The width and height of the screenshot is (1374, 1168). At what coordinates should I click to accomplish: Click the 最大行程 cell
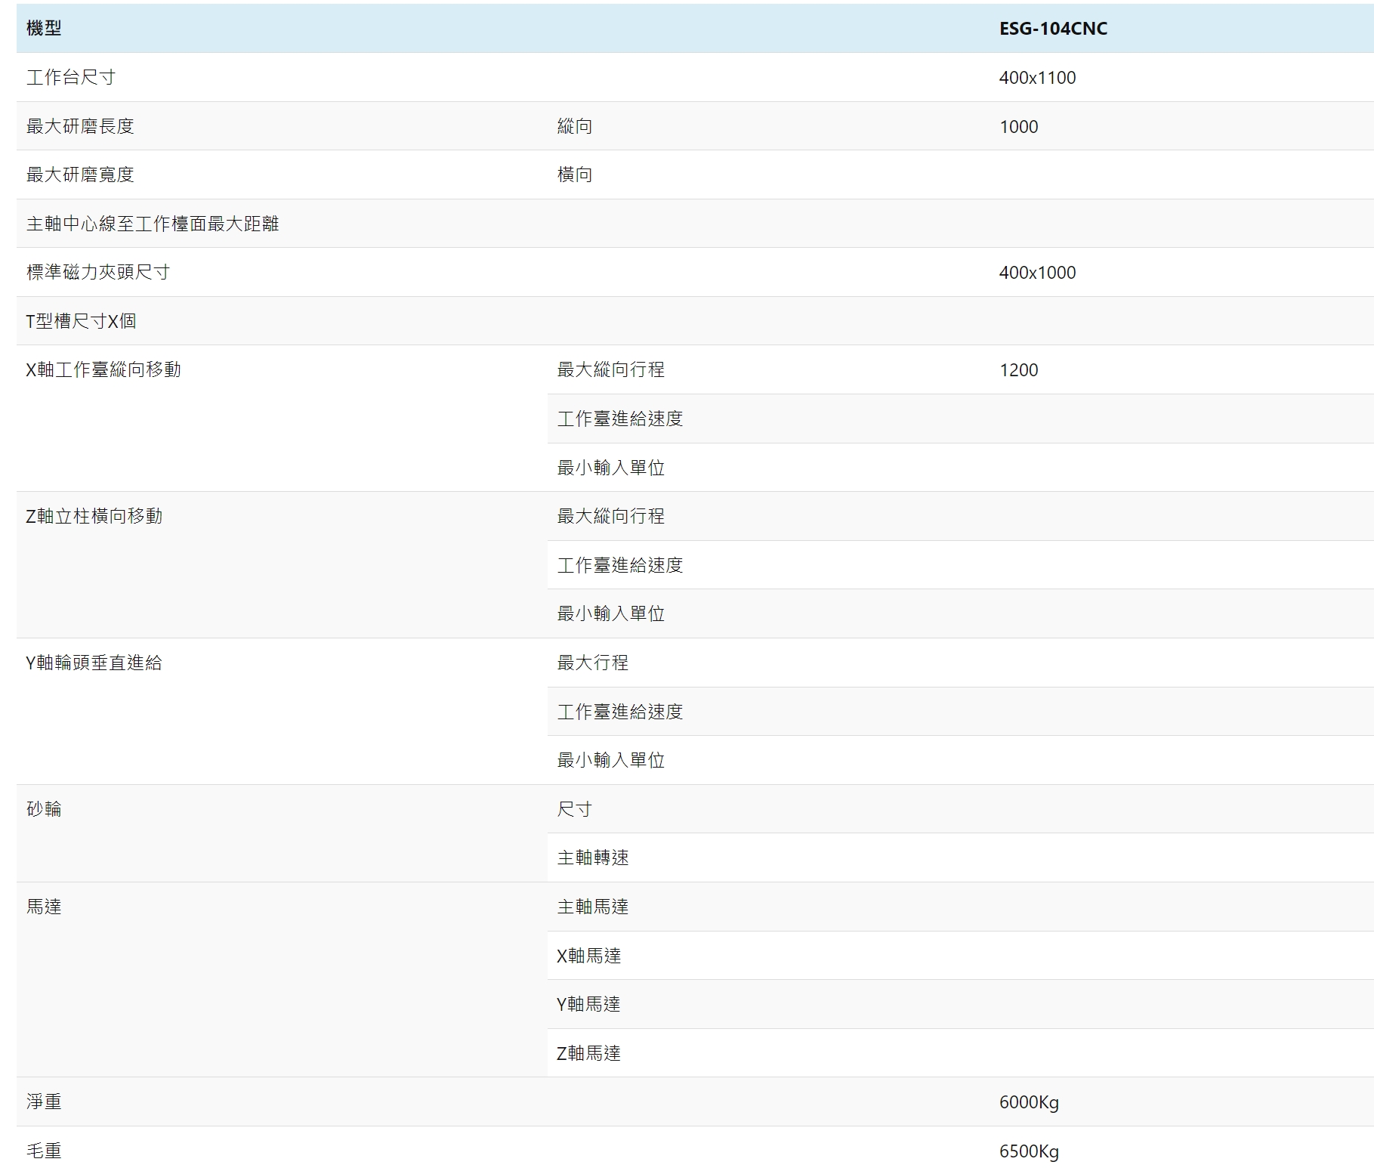click(593, 663)
